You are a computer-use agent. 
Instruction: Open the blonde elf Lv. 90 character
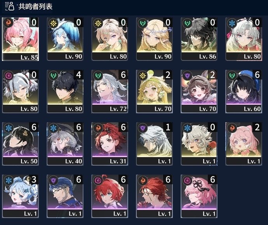(154, 39)
